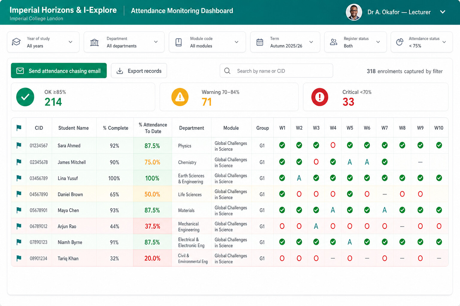460x306 pixels.
Task: Click Lina Yusuf's W2 A mark
Action: coord(299,178)
